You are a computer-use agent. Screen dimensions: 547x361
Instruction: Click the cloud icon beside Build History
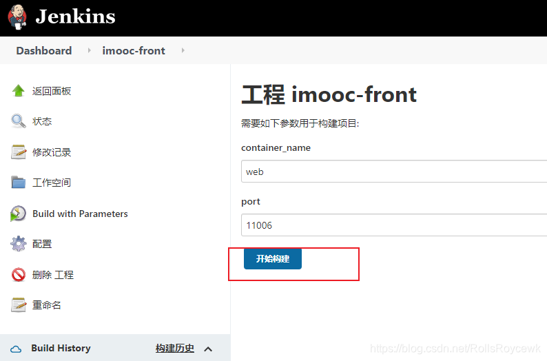pyautogui.click(x=16, y=349)
